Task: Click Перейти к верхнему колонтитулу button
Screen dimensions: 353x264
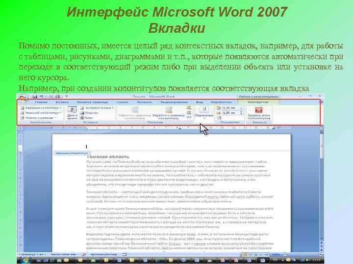Action: (135, 113)
